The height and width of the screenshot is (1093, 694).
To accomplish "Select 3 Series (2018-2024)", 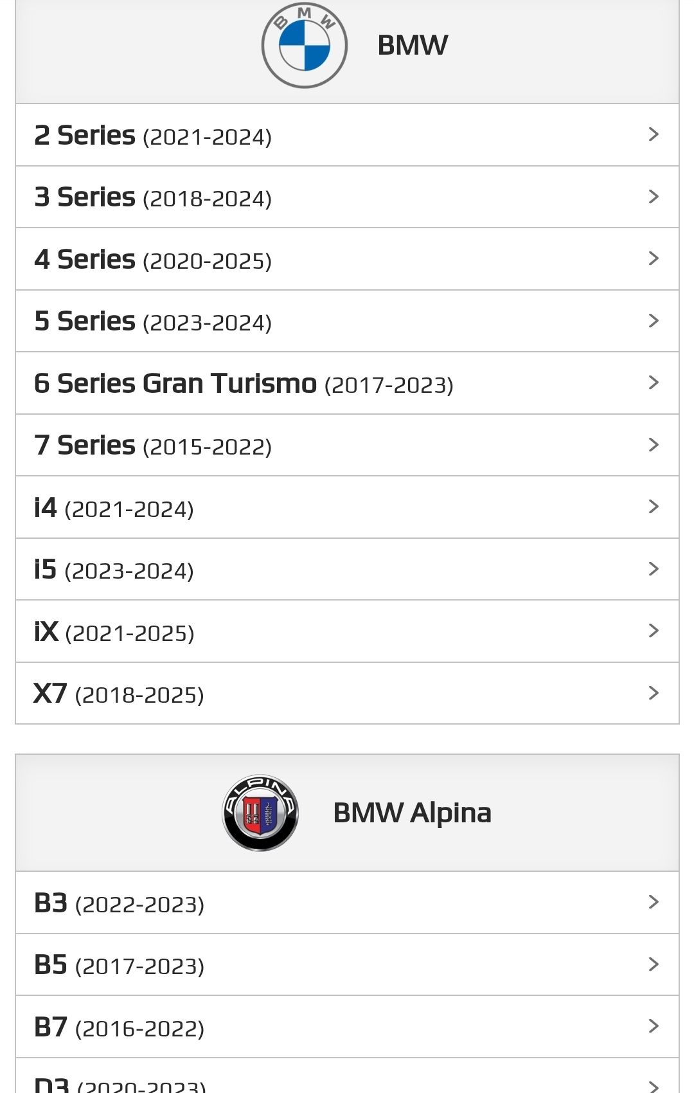I will (x=347, y=197).
